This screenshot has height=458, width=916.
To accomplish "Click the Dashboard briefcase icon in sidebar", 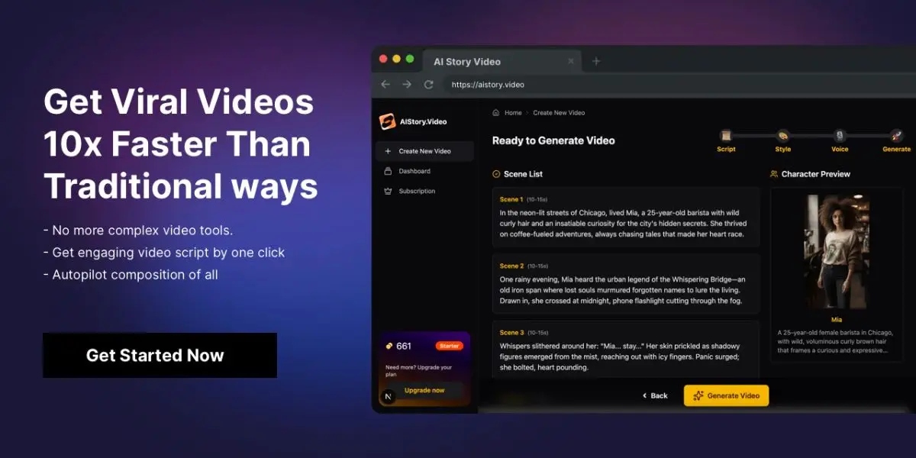I will coord(388,171).
